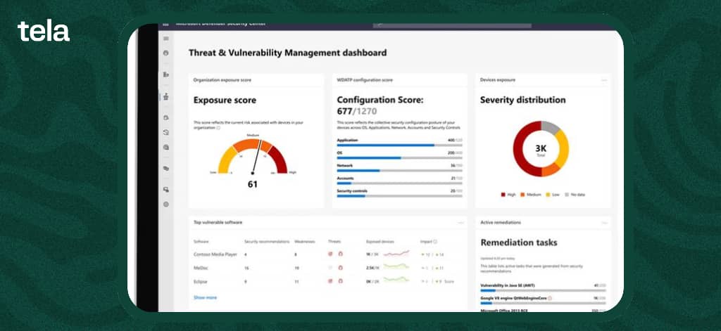Open the Devices exposure card ellipsis menu
The image size is (721, 331).
click(603, 80)
